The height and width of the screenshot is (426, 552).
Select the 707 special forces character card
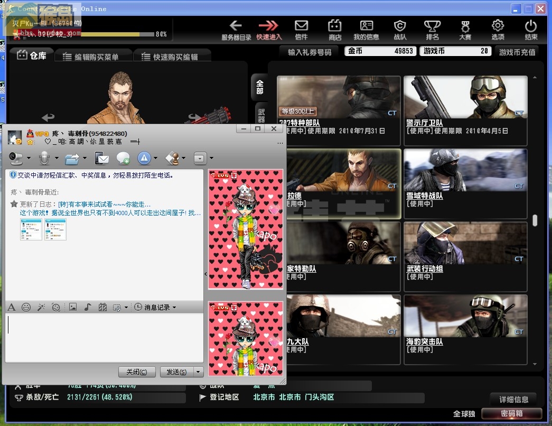(x=339, y=110)
